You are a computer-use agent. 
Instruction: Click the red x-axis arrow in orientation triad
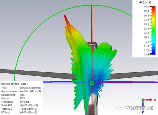pos(148,100)
